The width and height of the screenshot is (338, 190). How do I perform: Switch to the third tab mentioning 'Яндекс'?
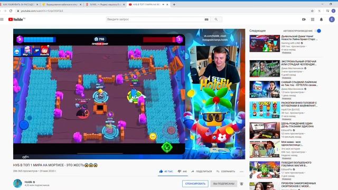105,4
